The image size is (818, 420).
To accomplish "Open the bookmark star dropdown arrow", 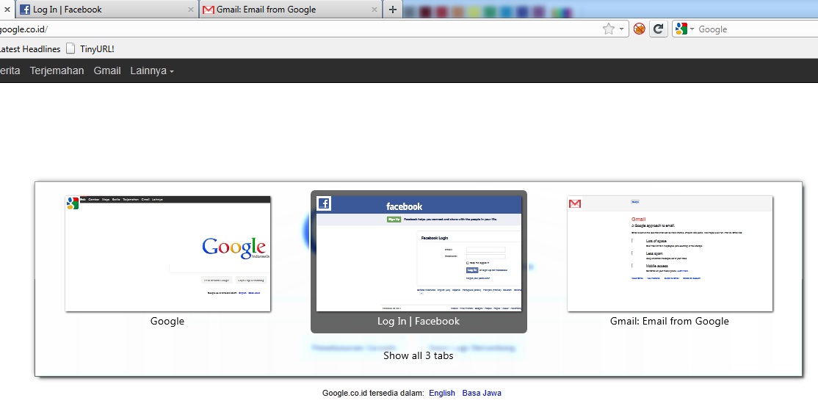I will [621, 29].
